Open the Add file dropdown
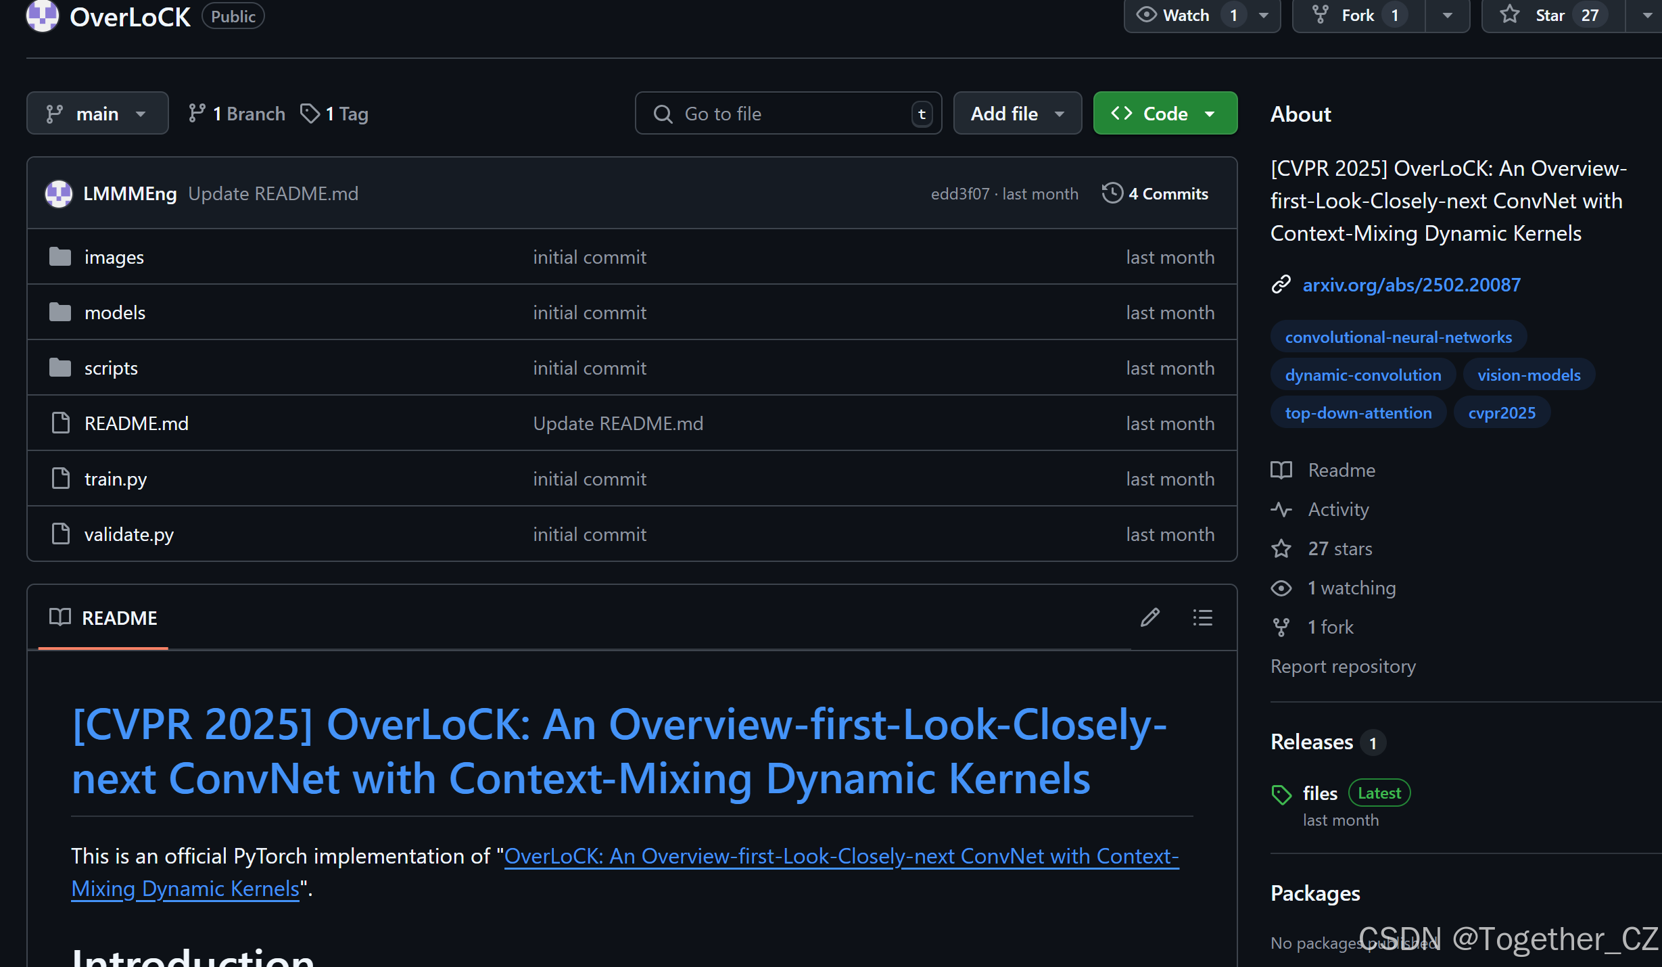The image size is (1662, 967). coord(1017,114)
